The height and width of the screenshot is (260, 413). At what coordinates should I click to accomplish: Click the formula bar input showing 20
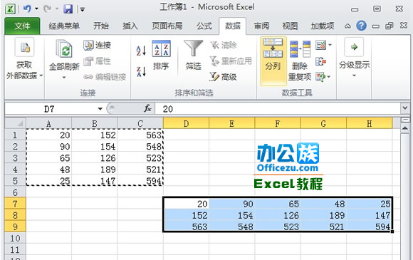click(x=278, y=109)
